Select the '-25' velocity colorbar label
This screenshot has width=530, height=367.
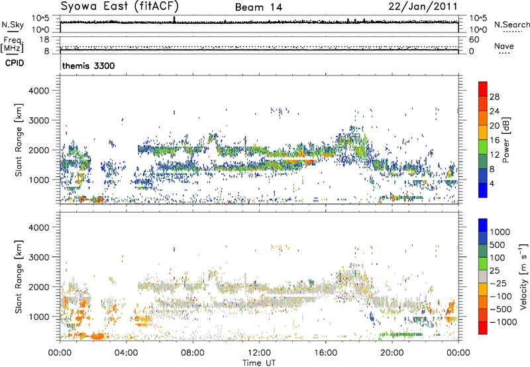(x=499, y=283)
